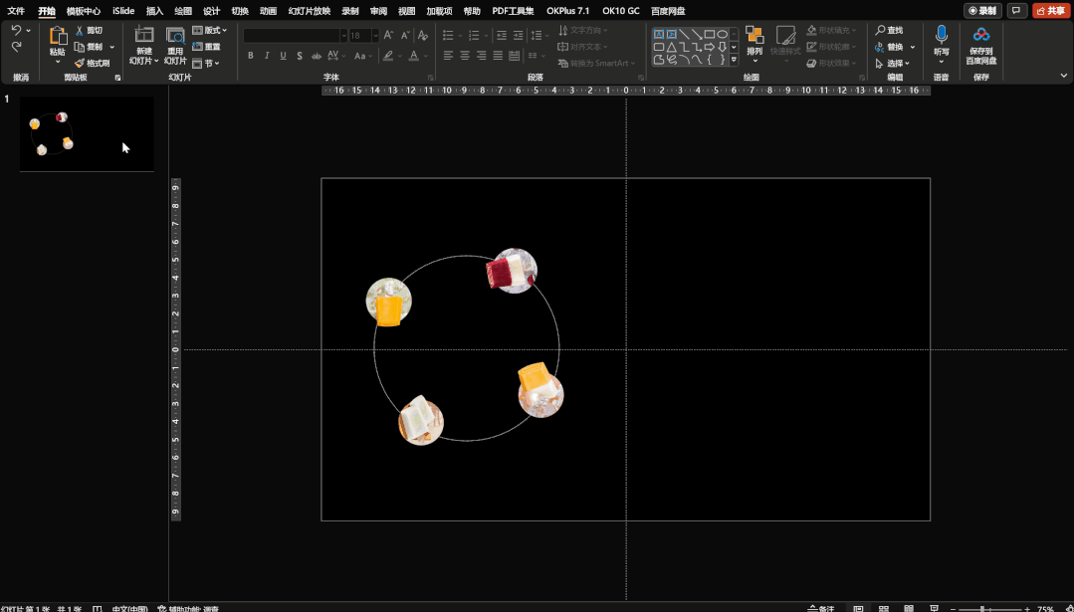Click the New Slide (新建幻灯片) icon

click(x=144, y=36)
